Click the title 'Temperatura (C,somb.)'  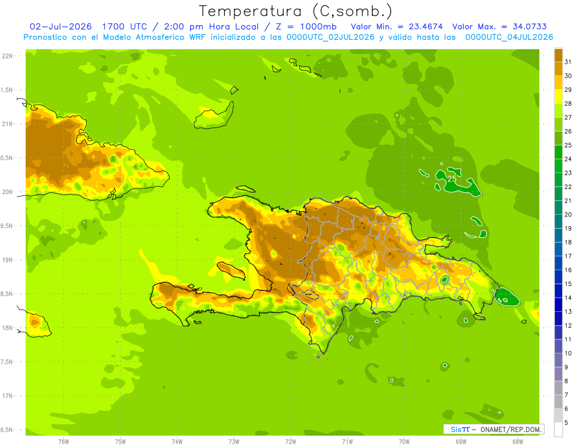[296, 11]
